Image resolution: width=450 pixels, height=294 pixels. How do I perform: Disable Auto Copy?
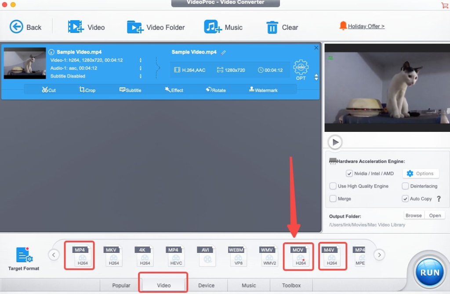tap(405, 198)
